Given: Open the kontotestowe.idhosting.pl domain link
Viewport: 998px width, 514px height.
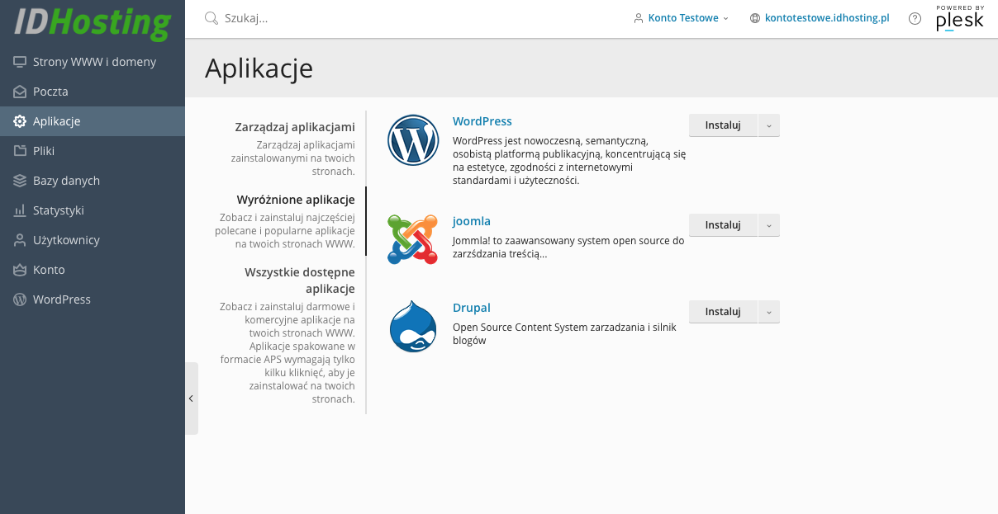Looking at the screenshot, I should click(x=827, y=18).
